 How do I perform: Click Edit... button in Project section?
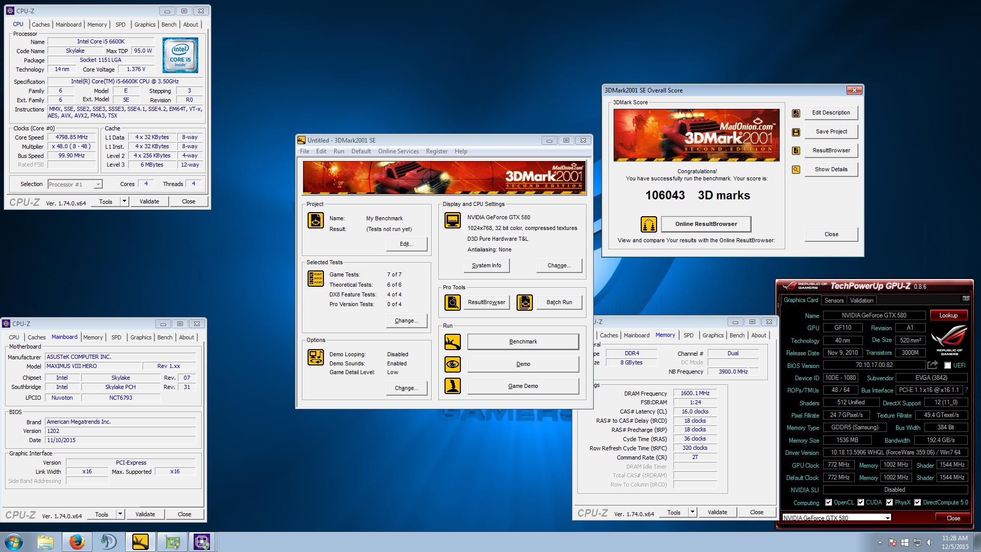[x=407, y=244]
